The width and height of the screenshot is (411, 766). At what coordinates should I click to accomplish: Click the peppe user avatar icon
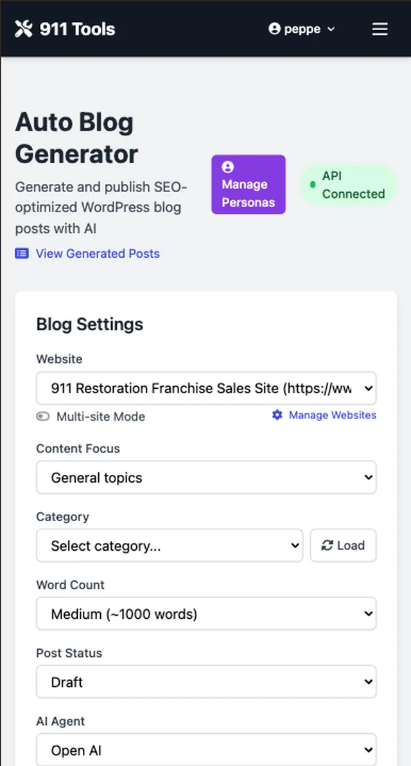(x=274, y=29)
